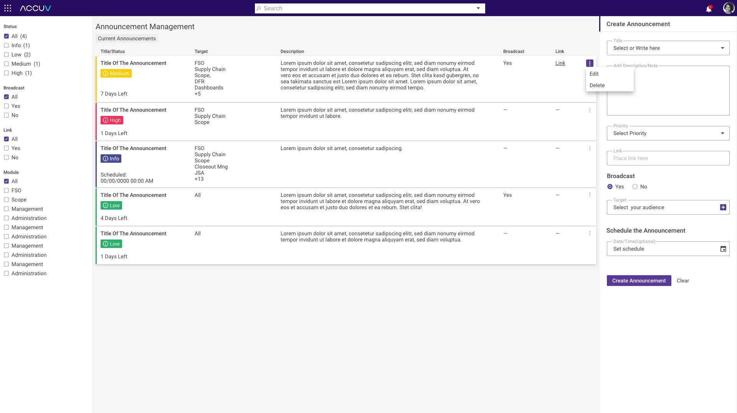Image resolution: width=737 pixels, height=413 pixels.
Task: Check the Medium status filter
Action: (x=6, y=64)
